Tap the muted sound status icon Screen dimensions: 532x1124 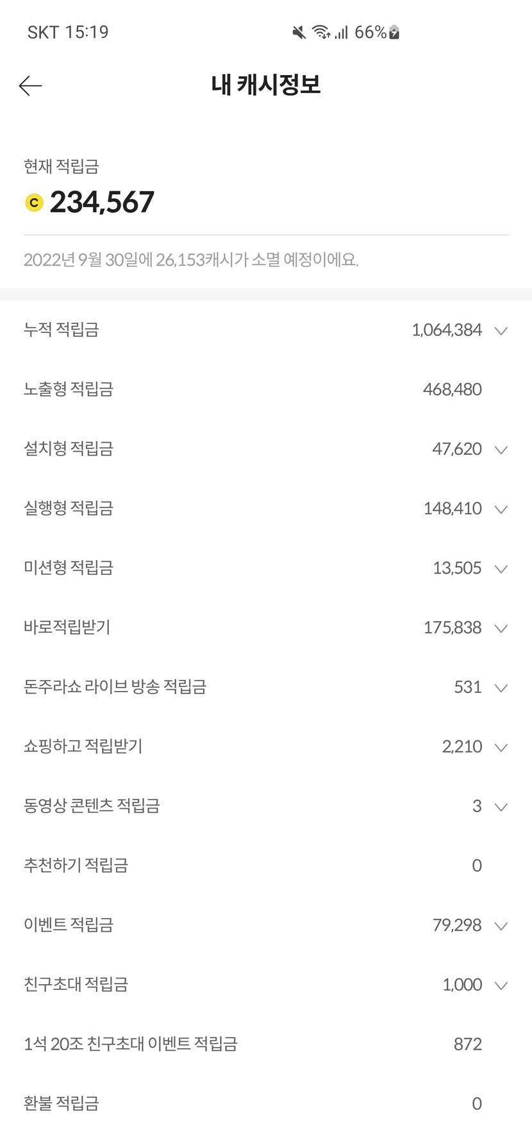(x=299, y=32)
